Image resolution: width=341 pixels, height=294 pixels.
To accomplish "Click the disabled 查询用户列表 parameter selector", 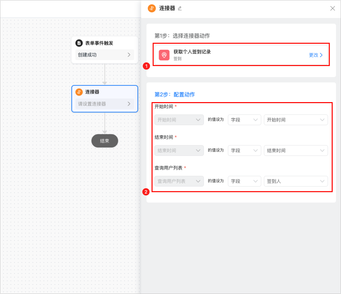I will click(x=179, y=181).
